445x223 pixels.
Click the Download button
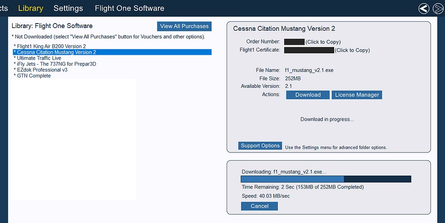308,95
